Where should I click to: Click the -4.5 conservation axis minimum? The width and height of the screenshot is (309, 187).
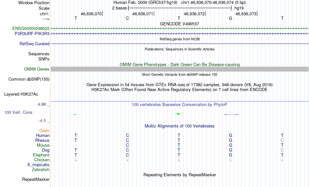click(x=42, y=121)
